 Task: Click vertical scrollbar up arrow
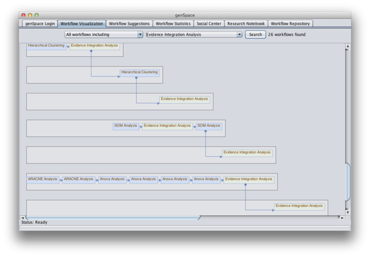coord(348,46)
